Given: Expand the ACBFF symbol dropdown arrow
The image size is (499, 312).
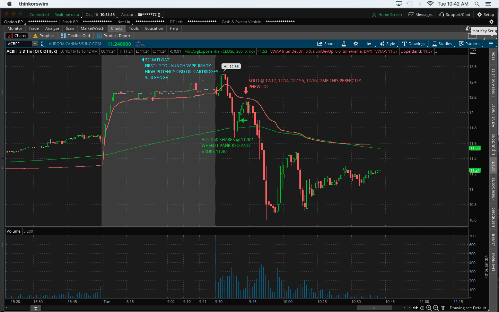Looking at the screenshot, I should 35,44.
